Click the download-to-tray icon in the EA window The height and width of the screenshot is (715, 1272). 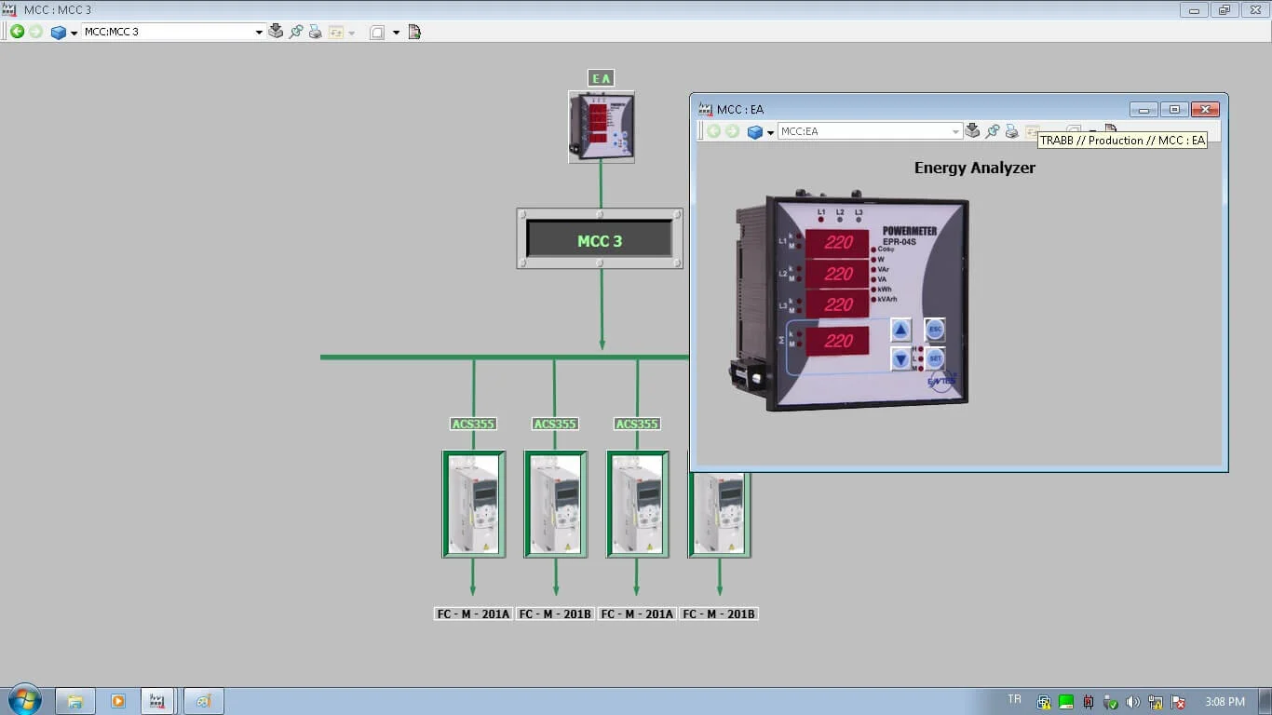(972, 131)
